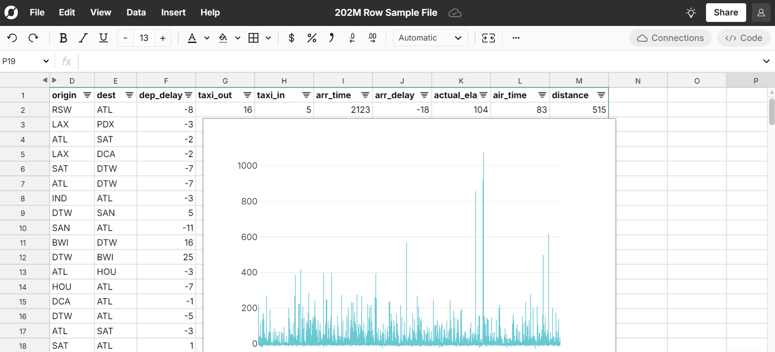Open the Automatic number format dropdown
Viewport: 775px width, 352px height.
(x=430, y=38)
